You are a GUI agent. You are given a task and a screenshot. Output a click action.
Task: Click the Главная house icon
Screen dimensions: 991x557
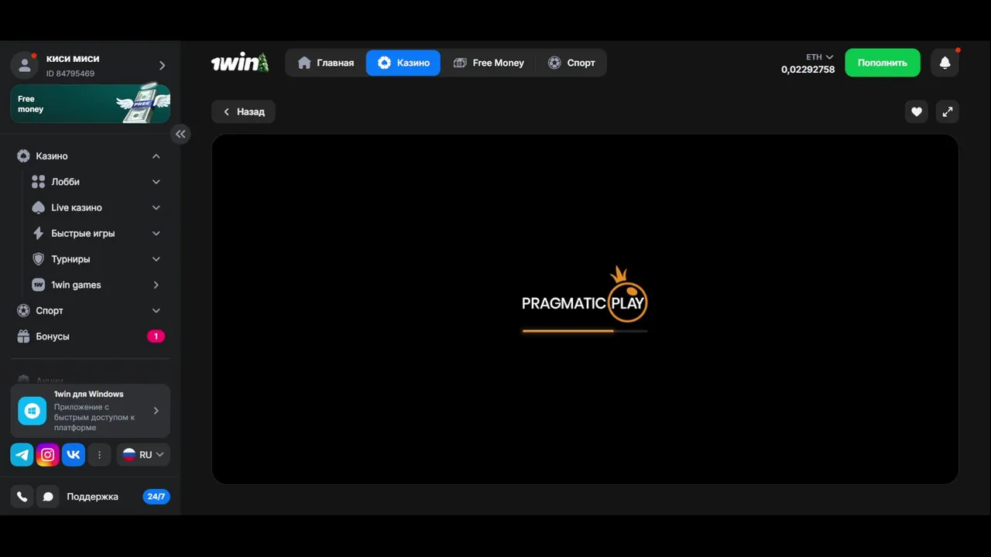pos(304,63)
